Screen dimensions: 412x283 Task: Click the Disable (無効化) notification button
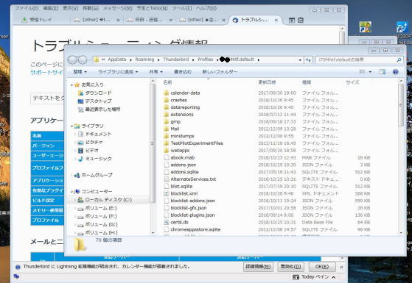(x=290, y=267)
